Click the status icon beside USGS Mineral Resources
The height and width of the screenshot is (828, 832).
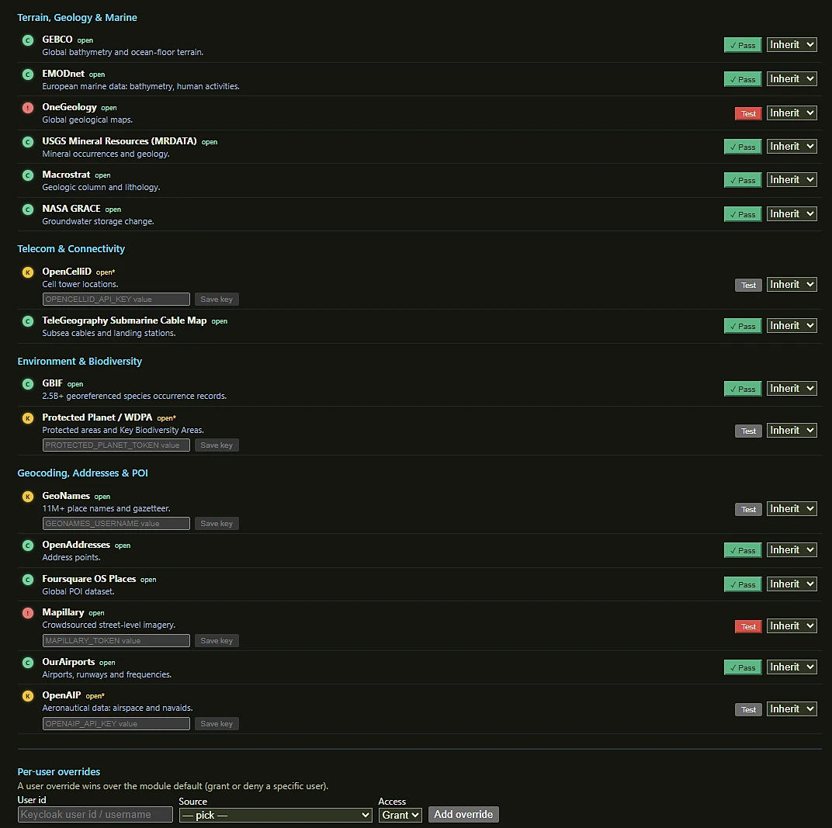click(x=28, y=142)
